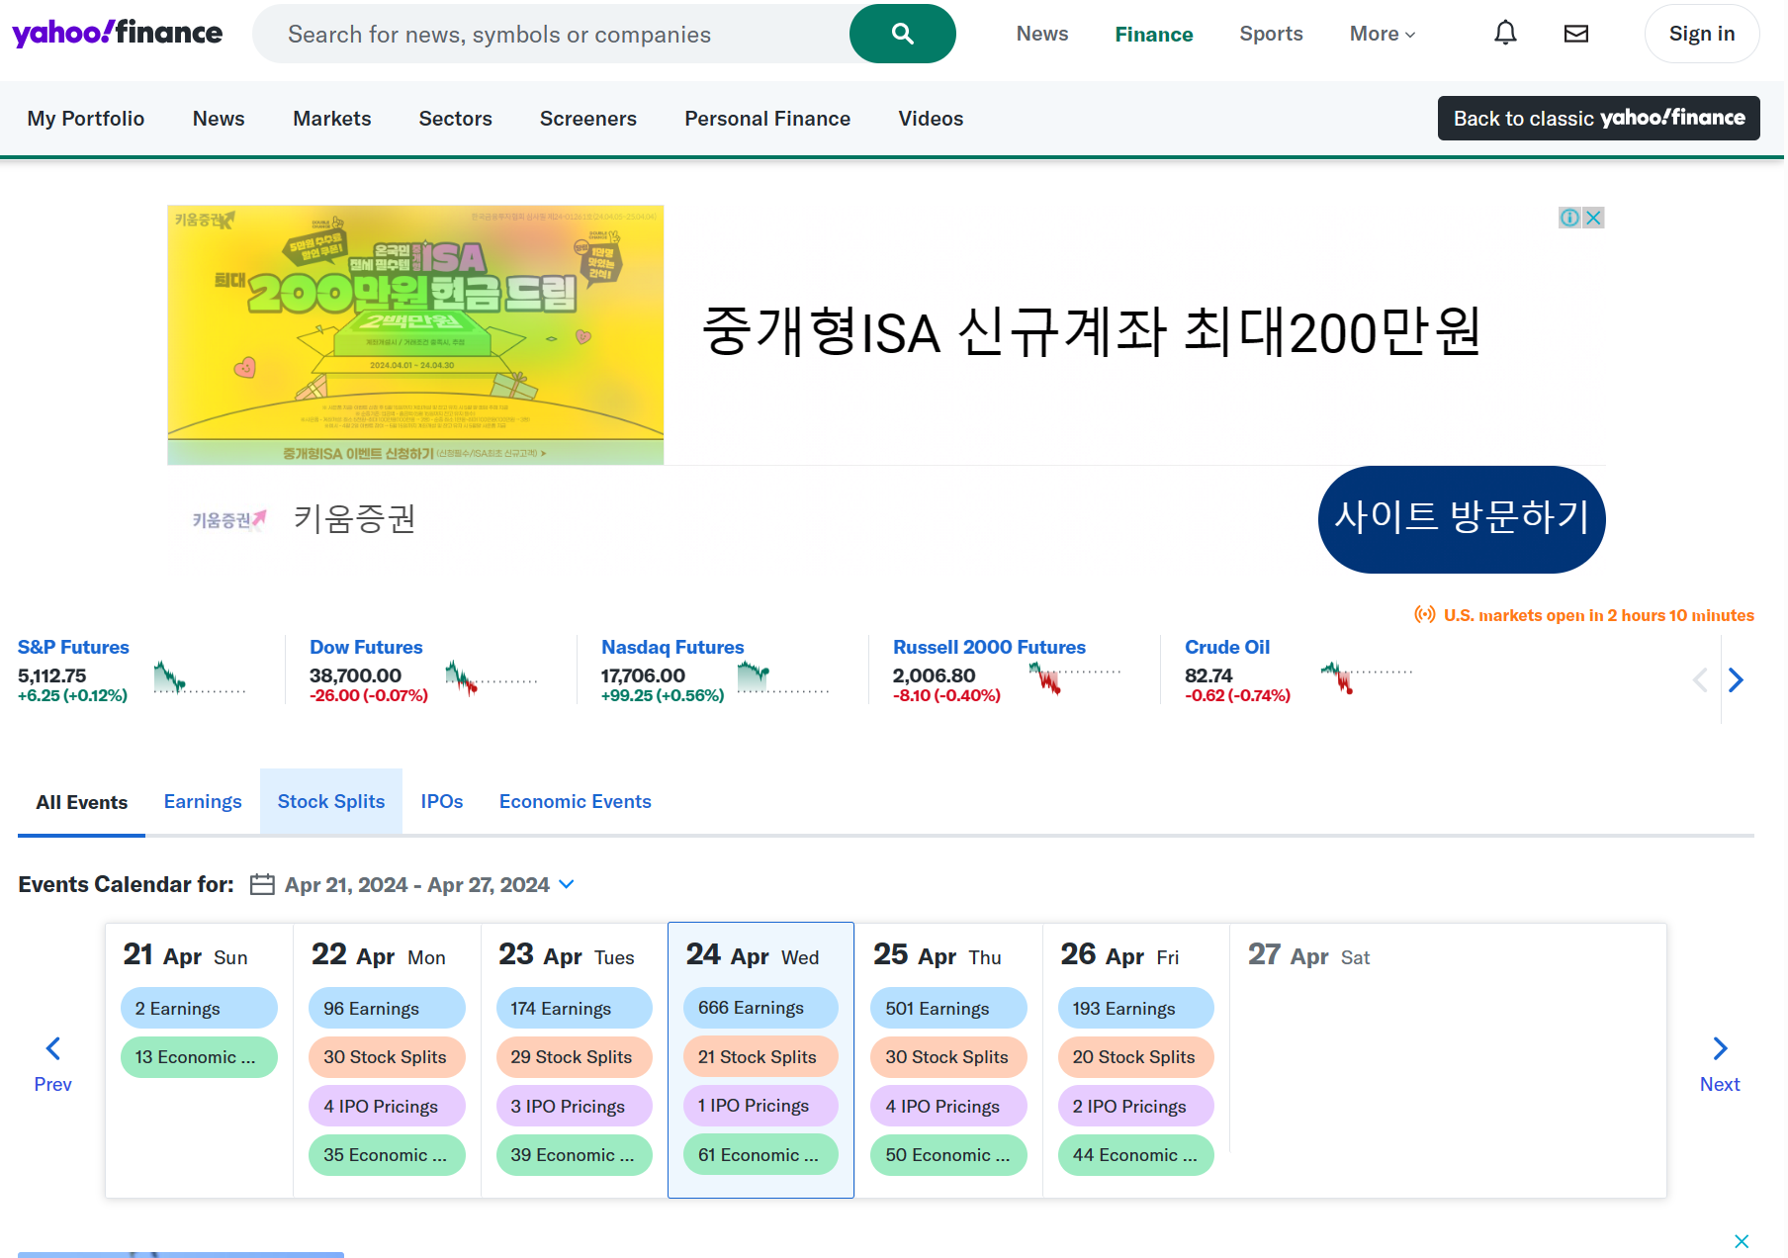Click the Sign in button

1702,34
